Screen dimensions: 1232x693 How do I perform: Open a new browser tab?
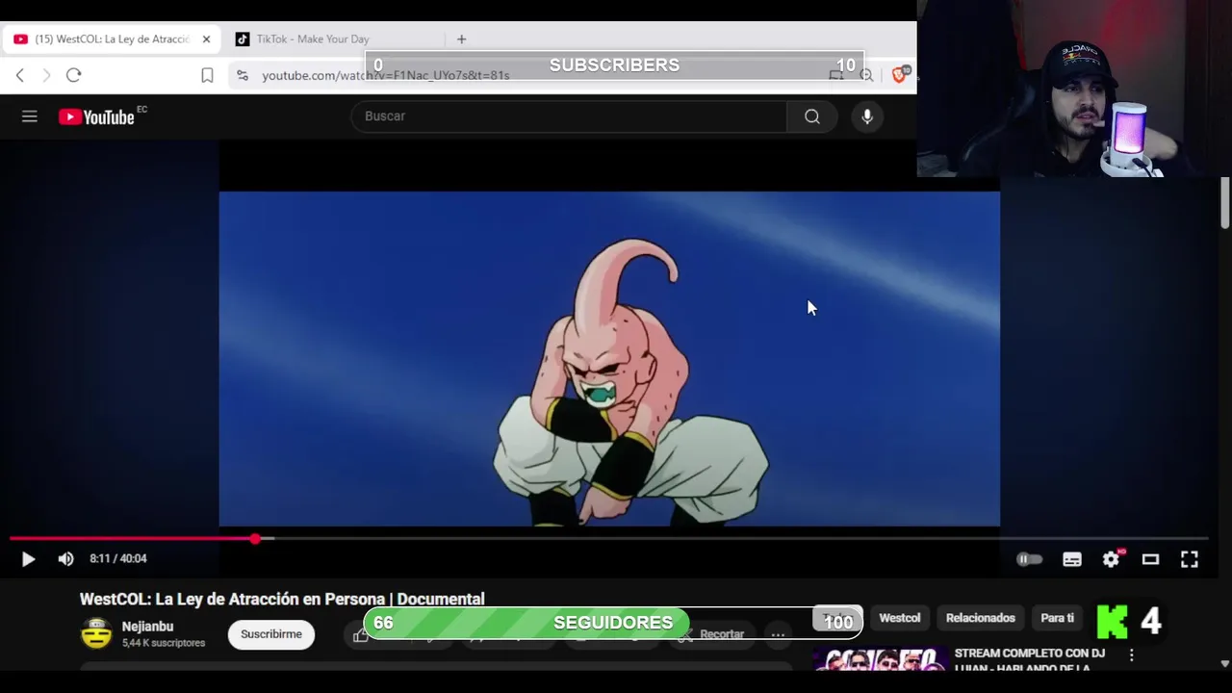tap(461, 39)
